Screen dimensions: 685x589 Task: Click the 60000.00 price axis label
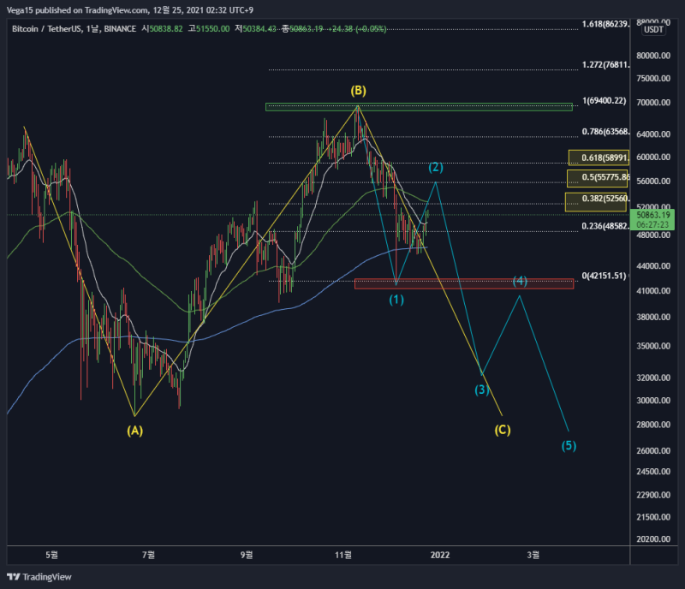click(x=653, y=157)
